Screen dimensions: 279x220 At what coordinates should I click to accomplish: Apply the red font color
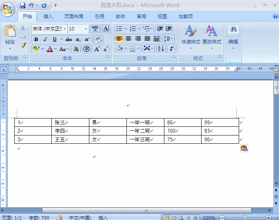(50, 49)
